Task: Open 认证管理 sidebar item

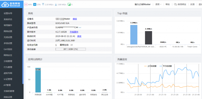Action: pyautogui.click(x=8, y=79)
